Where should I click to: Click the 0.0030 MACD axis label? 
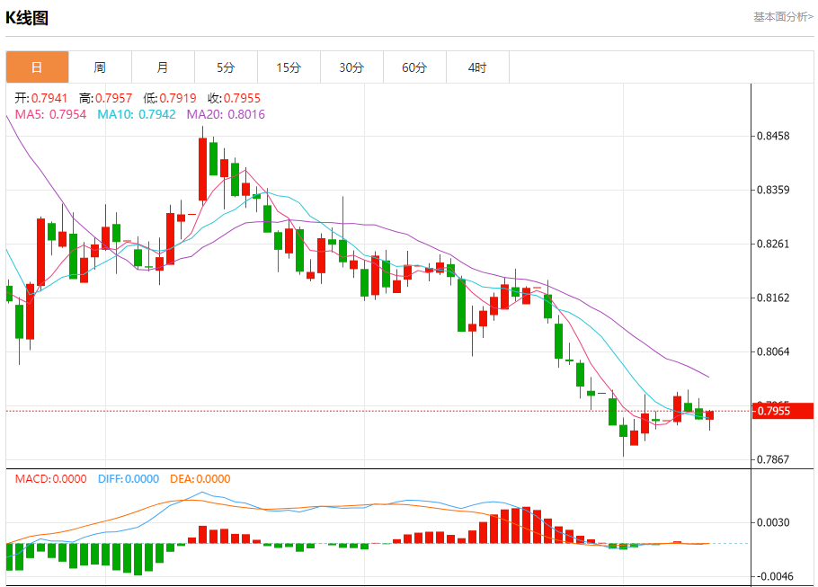pyautogui.click(x=773, y=523)
